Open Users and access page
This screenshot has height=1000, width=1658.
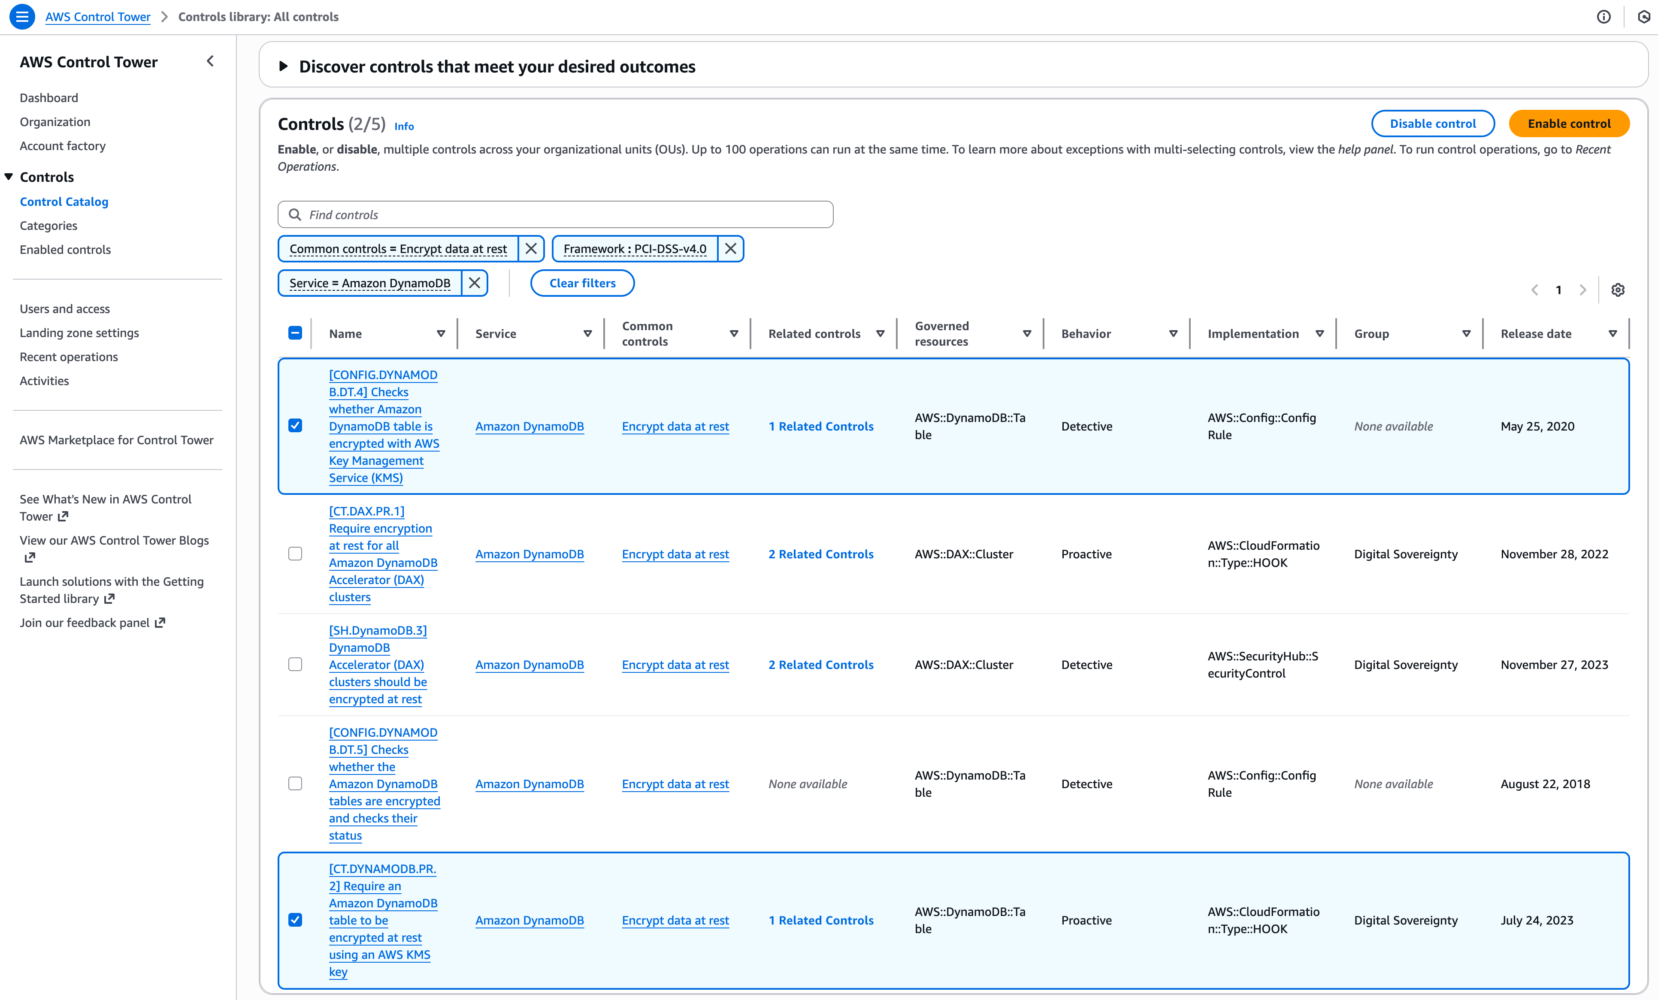tap(65, 309)
